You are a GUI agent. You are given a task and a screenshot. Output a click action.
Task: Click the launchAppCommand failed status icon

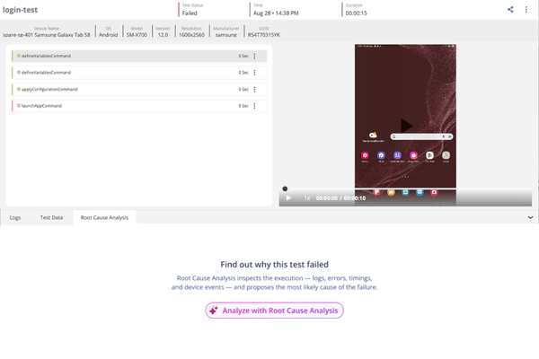click(x=19, y=106)
